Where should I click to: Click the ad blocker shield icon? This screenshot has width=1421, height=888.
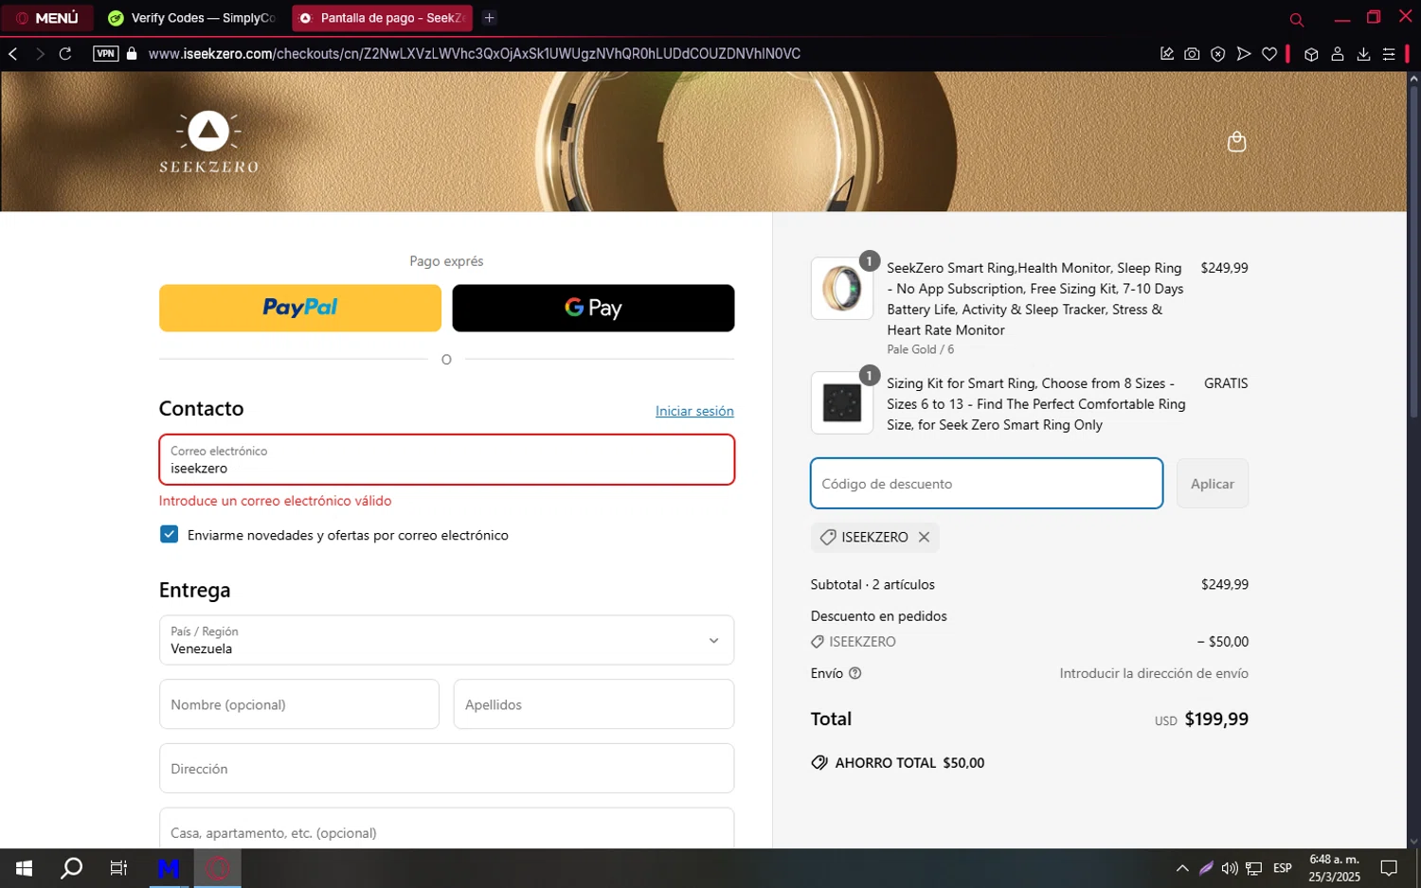point(1218,54)
